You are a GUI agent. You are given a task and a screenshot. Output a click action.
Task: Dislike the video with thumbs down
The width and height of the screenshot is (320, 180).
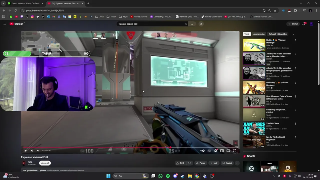[189, 163]
